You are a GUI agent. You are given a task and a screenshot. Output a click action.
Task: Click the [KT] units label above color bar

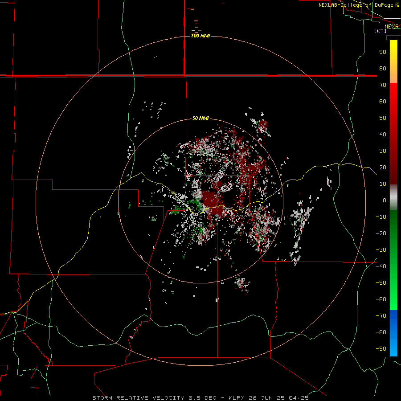(x=381, y=31)
